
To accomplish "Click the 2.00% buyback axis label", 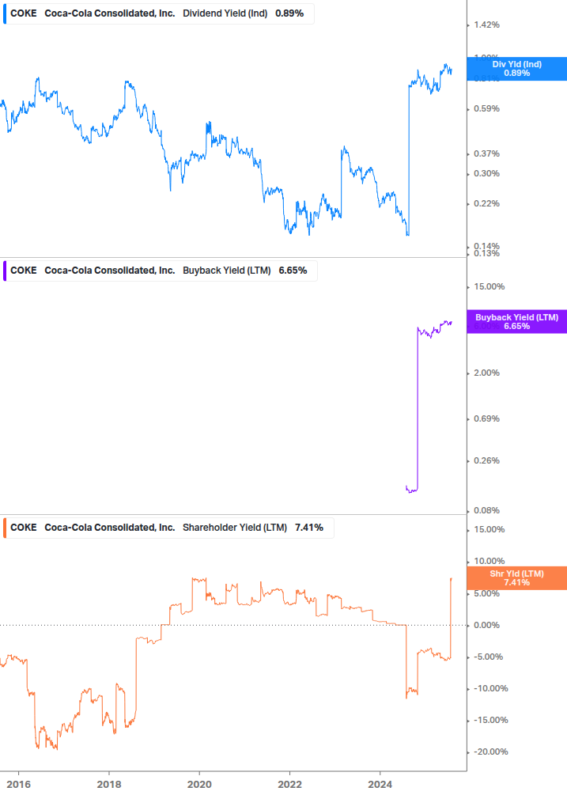I will coord(486,373).
